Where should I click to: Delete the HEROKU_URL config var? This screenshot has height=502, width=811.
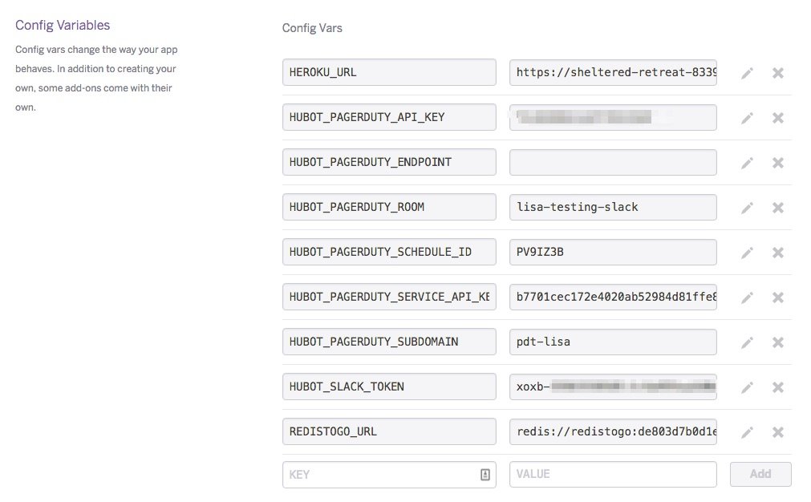click(777, 73)
